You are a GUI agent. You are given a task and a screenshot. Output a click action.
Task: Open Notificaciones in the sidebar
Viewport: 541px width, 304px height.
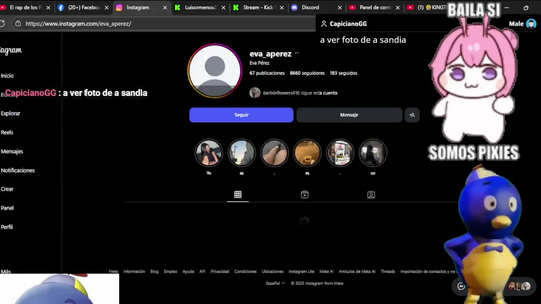tap(18, 170)
